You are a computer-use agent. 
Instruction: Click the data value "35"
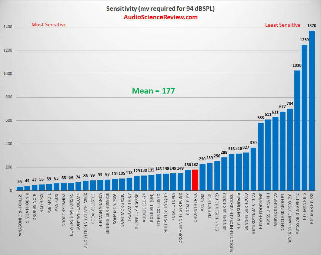pos(20,182)
